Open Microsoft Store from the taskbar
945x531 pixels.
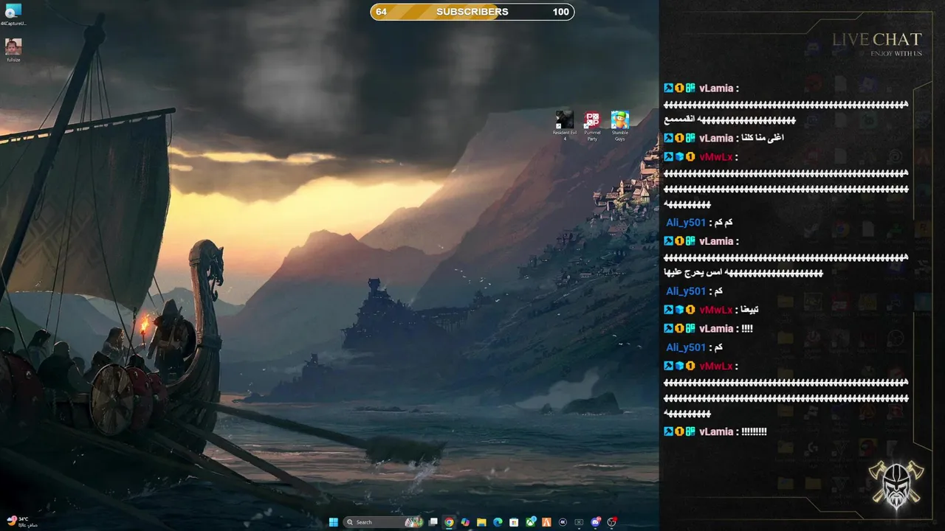[514, 522]
